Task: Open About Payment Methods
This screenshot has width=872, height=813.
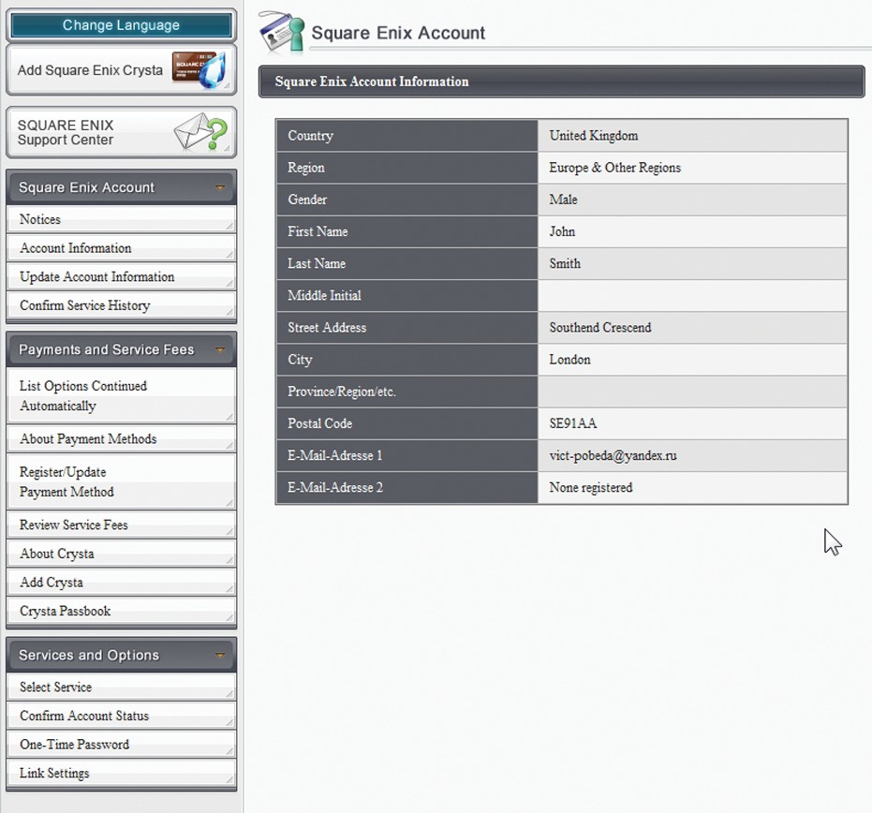Action: pyautogui.click(x=121, y=438)
